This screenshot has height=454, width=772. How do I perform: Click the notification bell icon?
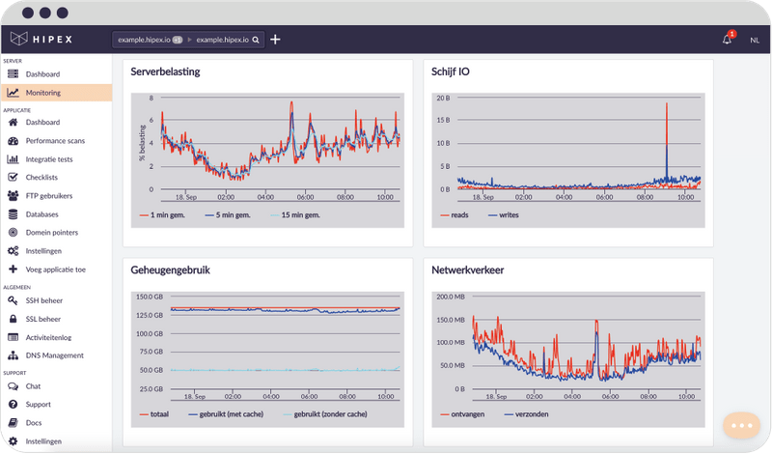tap(727, 40)
